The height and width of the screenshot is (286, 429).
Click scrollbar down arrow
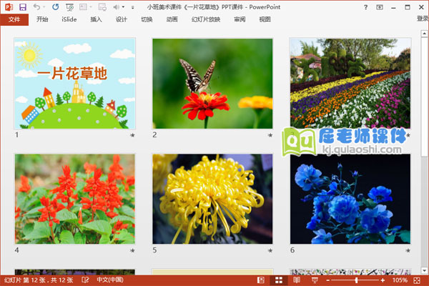pos(424,270)
